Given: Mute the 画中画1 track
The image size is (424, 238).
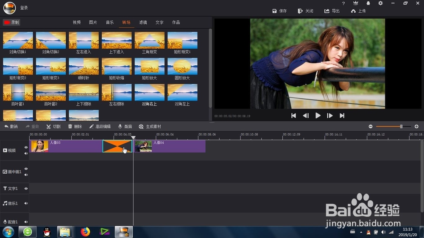Looking at the screenshot, I should tap(26, 175).
